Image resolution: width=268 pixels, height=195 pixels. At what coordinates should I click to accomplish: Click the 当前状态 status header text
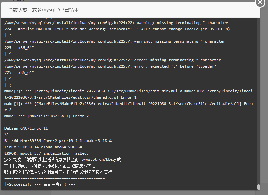44,10
